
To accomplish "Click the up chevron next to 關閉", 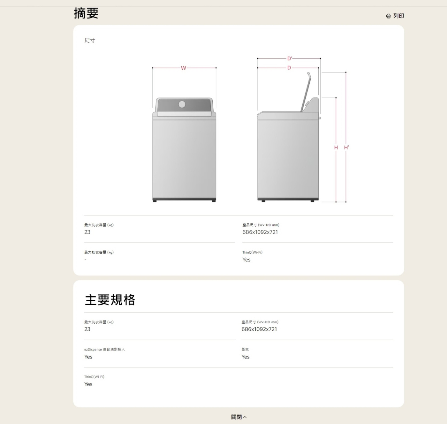I will click(245, 417).
